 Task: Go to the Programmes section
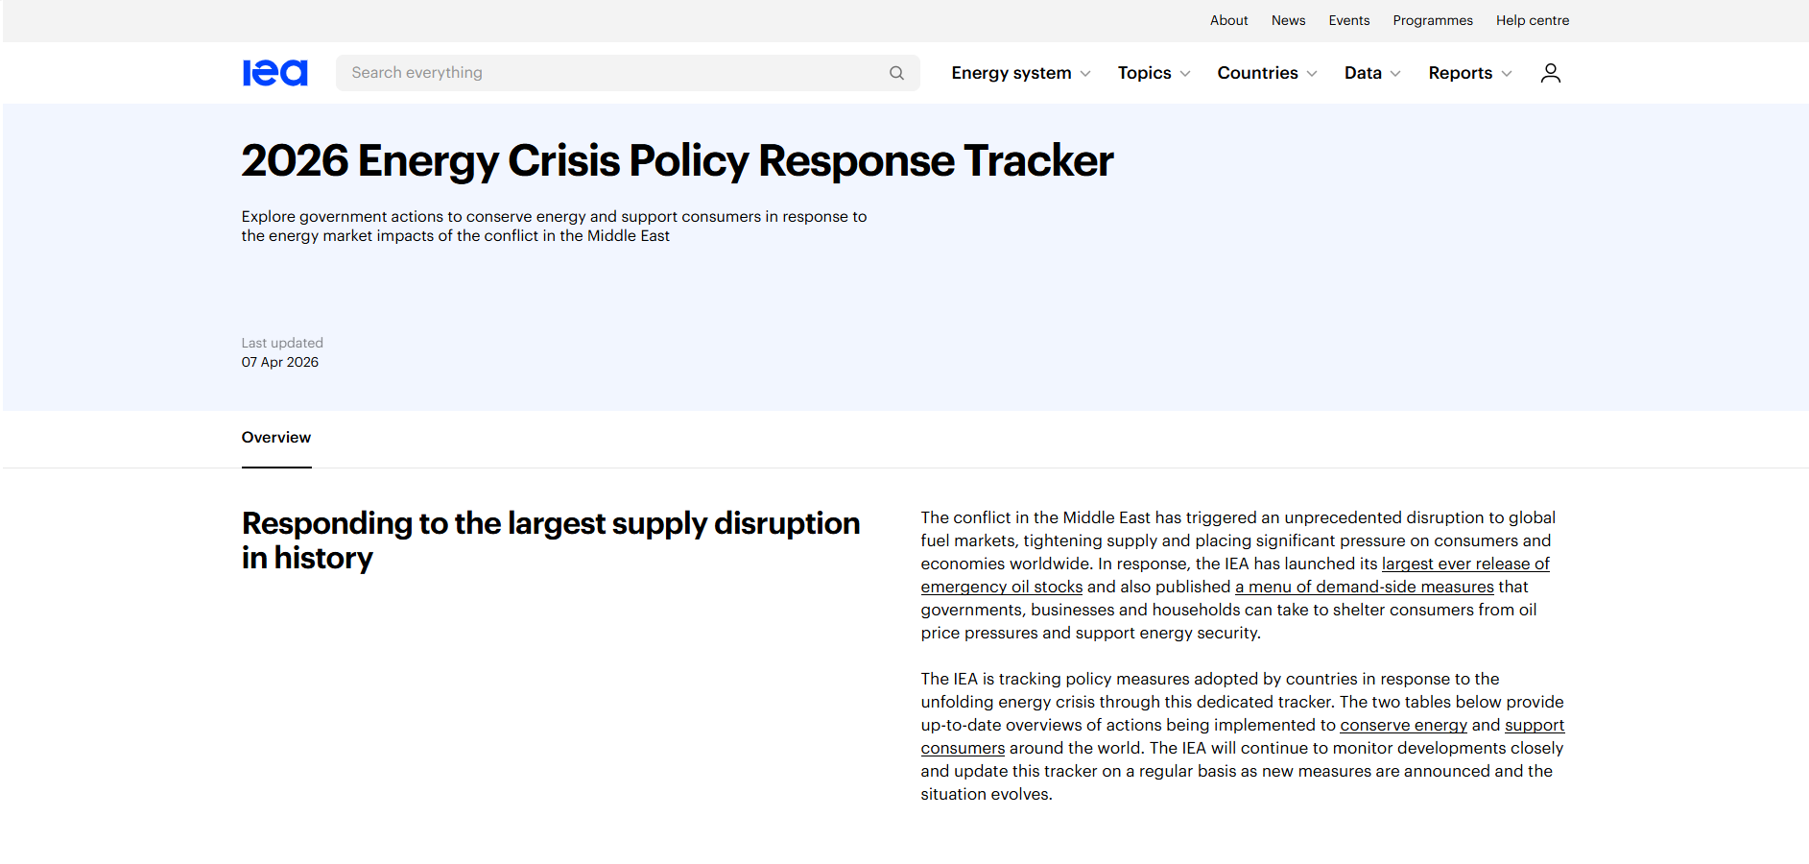click(x=1432, y=20)
